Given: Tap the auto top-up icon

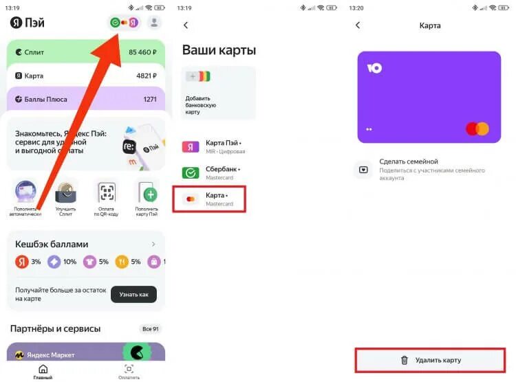Looking at the screenshot, I should [25, 192].
